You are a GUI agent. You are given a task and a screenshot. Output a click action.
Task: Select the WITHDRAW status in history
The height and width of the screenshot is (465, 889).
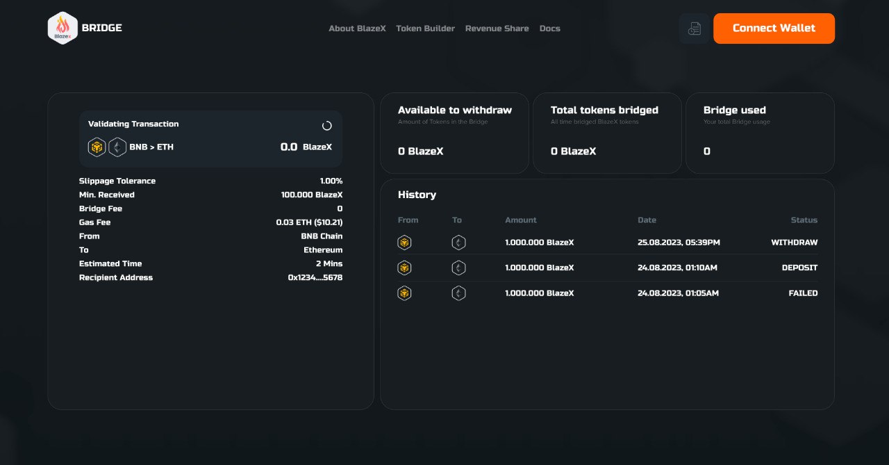(x=794, y=243)
